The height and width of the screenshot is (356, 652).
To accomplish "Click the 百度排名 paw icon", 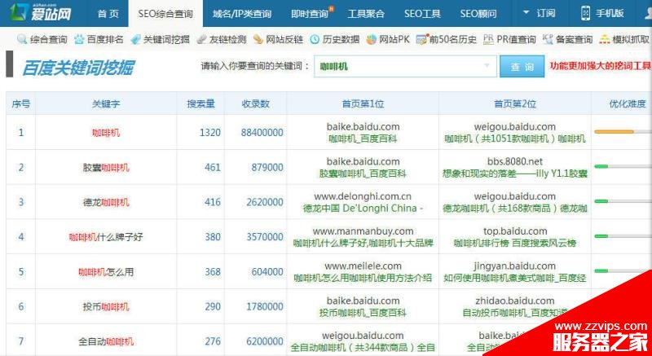I will pyautogui.click(x=79, y=39).
